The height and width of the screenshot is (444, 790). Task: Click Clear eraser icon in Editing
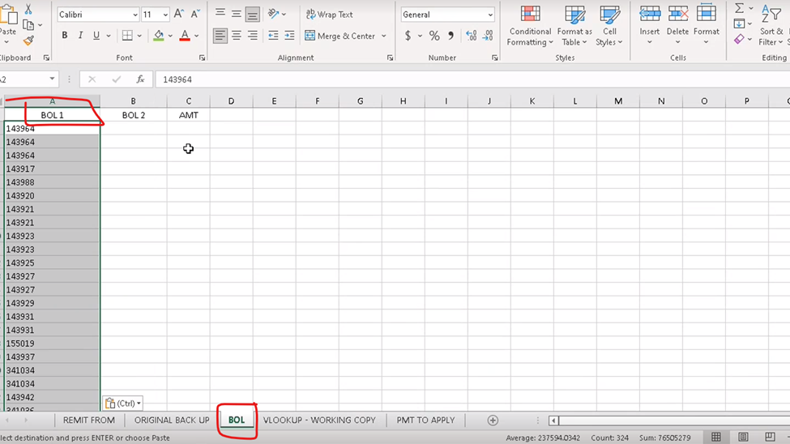tap(739, 40)
